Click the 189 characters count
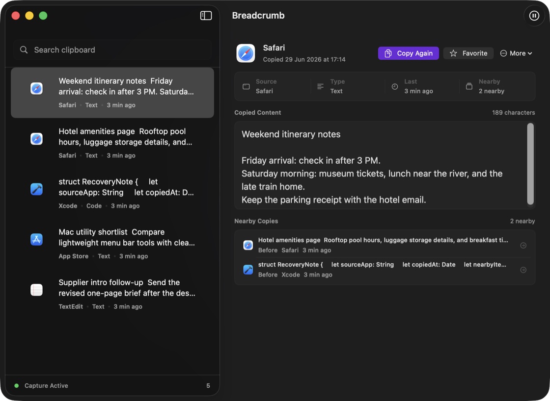Viewport: 550px width, 401px height. coord(513,112)
